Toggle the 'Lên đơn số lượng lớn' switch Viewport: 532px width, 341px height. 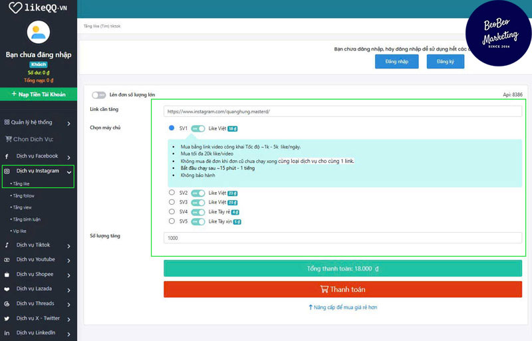[x=99, y=95]
